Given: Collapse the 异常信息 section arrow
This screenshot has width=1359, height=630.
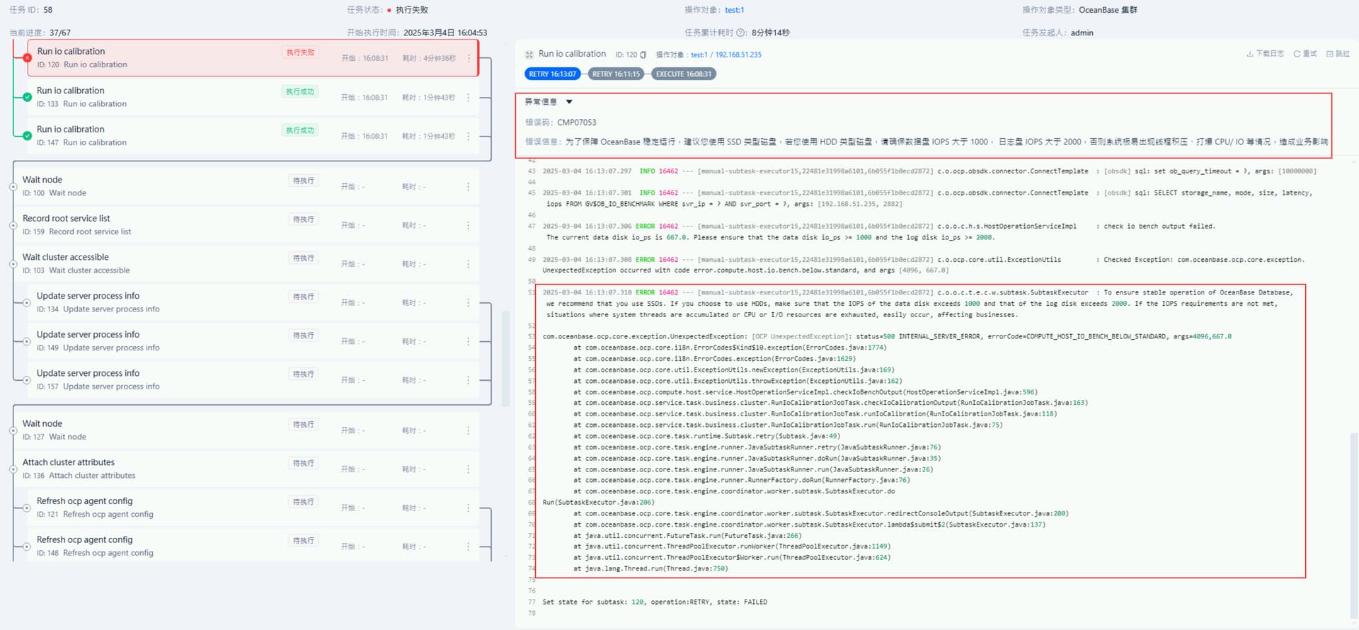Looking at the screenshot, I should click(x=569, y=102).
